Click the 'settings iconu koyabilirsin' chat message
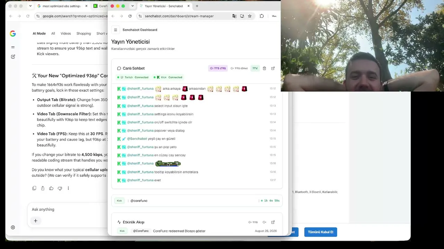444x249 pixels. (x=174, y=114)
